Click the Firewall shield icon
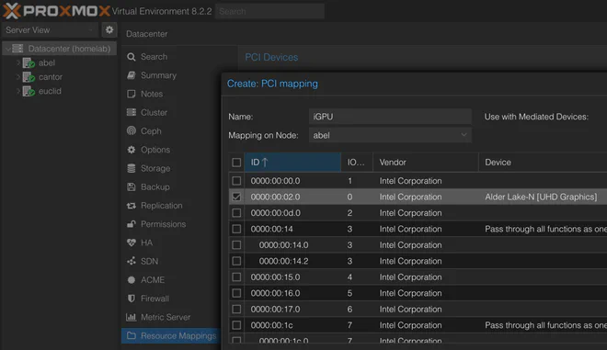 pyautogui.click(x=132, y=299)
